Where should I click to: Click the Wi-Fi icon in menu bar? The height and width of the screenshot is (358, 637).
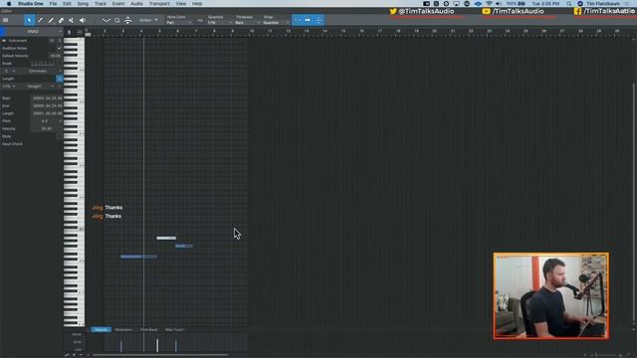pos(489,4)
